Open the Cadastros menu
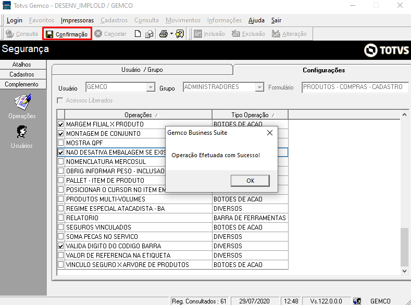411x305 pixels. (x=114, y=20)
